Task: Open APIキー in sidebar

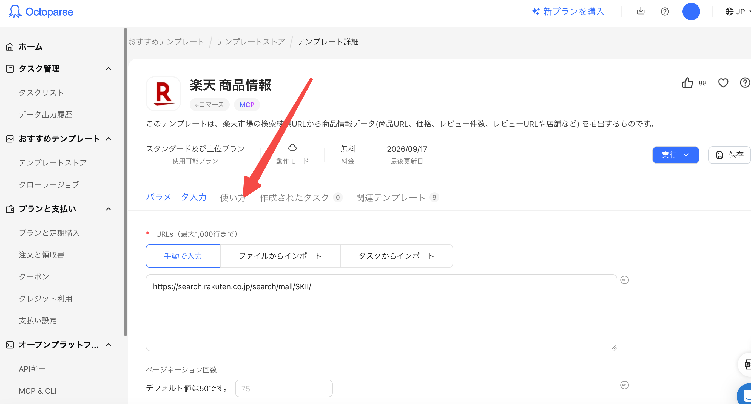Action: point(32,369)
